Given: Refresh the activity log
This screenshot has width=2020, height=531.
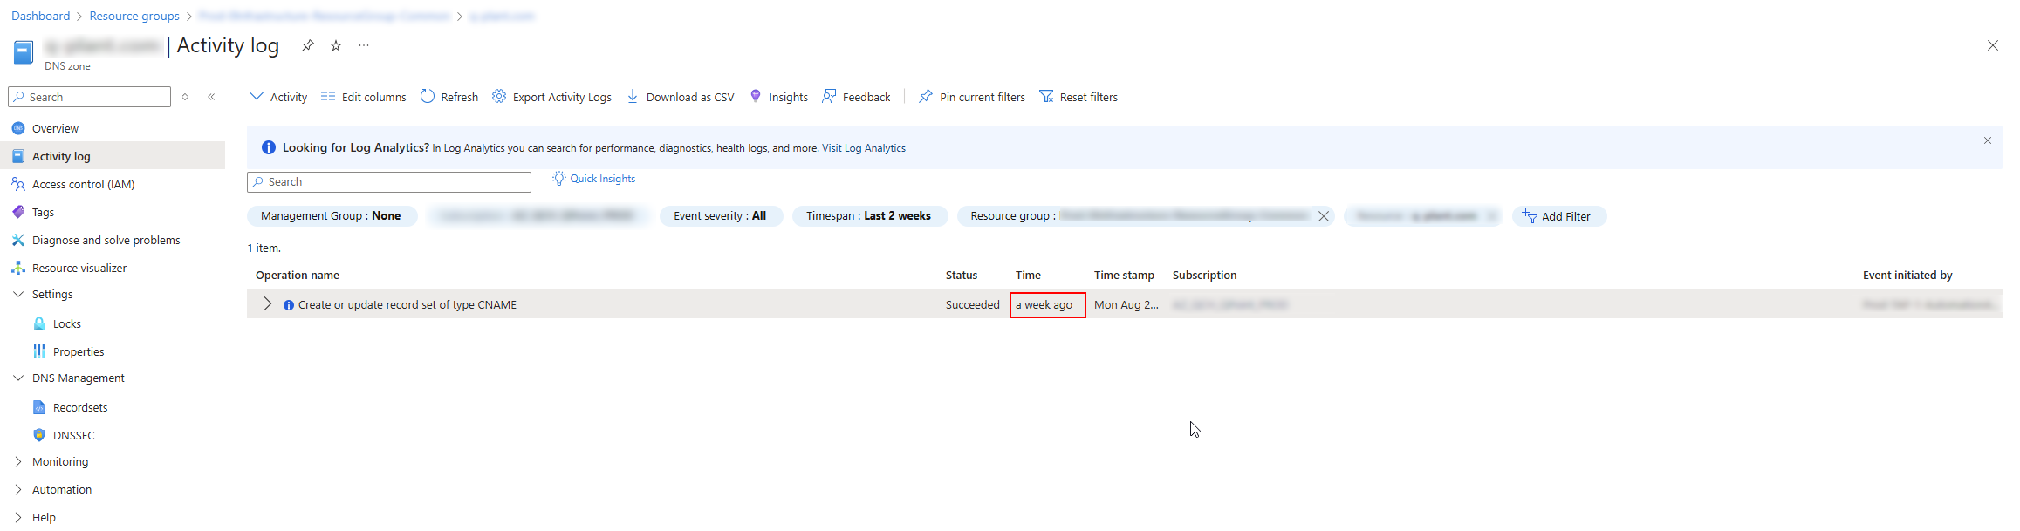Looking at the screenshot, I should tap(449, 97).
